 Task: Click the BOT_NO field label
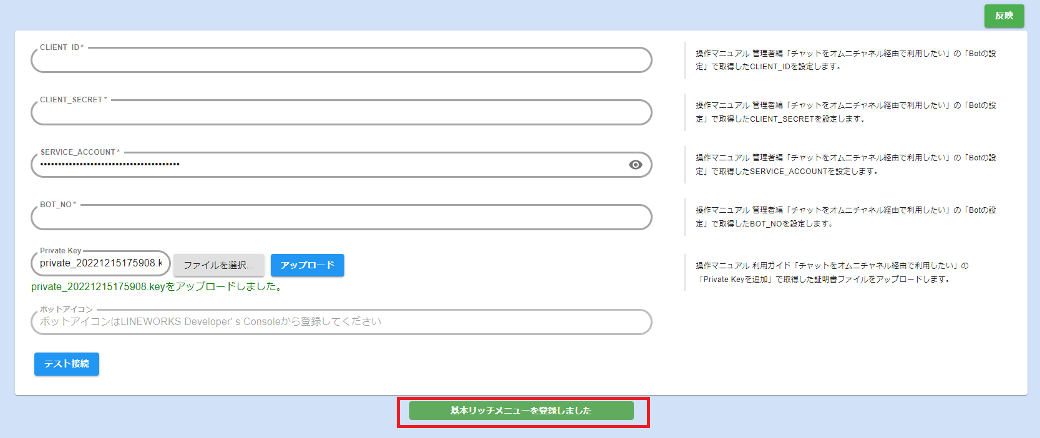coord(57,205)
